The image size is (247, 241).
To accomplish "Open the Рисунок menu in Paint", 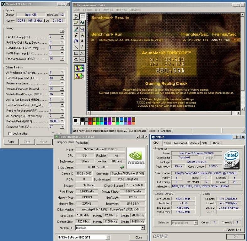I will point(108,10).
